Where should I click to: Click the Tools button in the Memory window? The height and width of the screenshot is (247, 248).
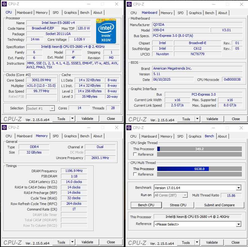(x=61, y=242)
